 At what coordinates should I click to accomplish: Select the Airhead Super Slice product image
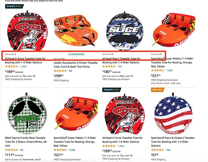point(124,31)
